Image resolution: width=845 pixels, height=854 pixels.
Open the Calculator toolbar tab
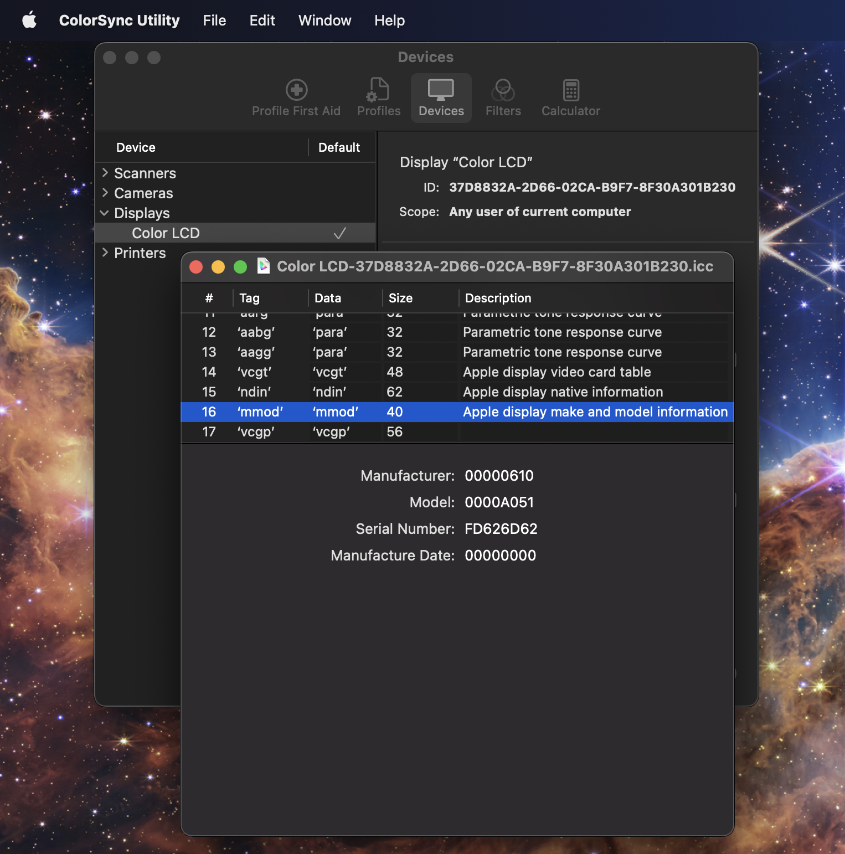pyautogui.click(x=570, y=98)
